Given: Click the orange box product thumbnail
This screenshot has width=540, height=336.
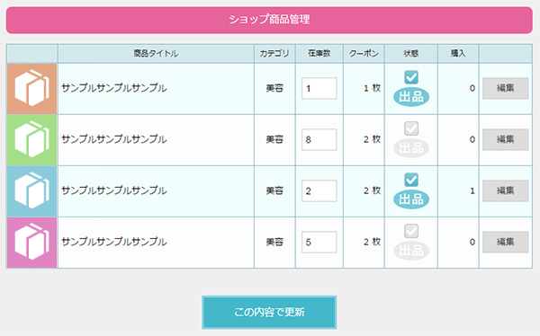Looking at the screenshot, I should (x=32, y=89).
